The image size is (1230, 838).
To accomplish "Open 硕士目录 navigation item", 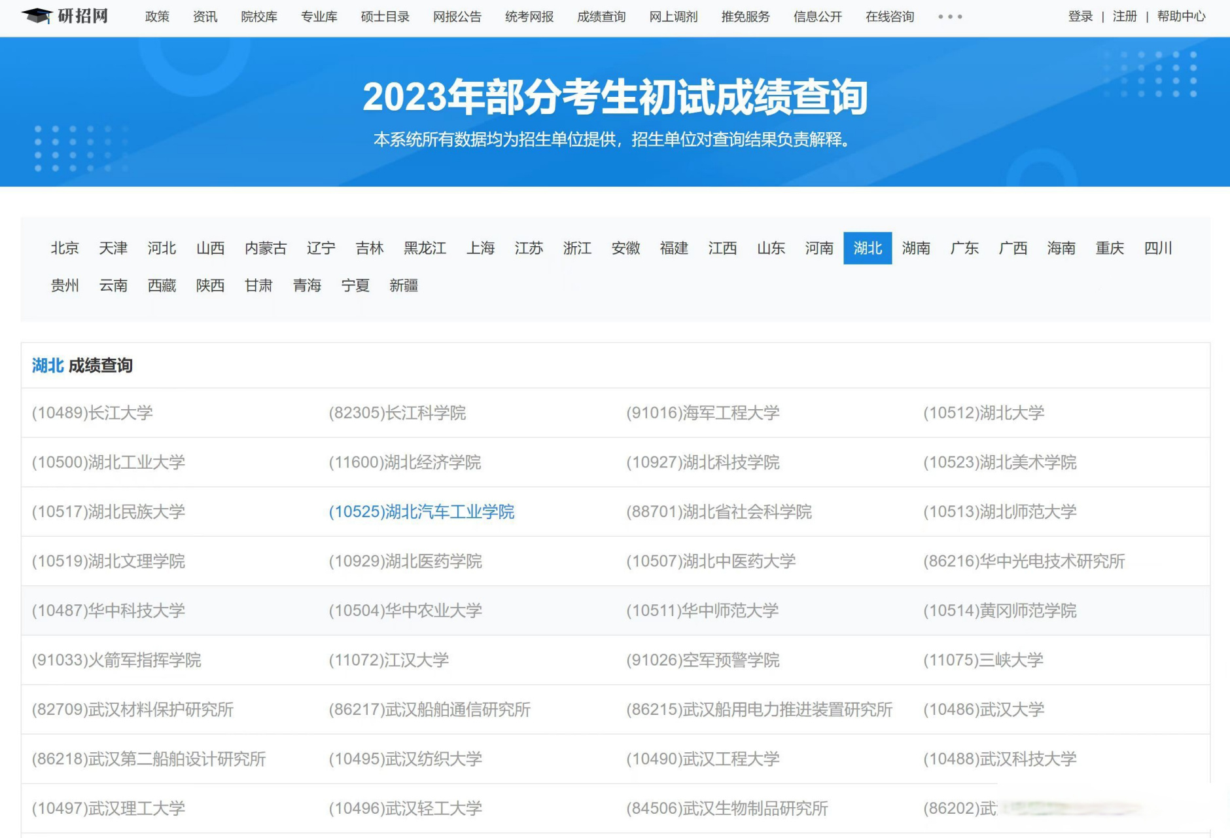I will [385, 17].
